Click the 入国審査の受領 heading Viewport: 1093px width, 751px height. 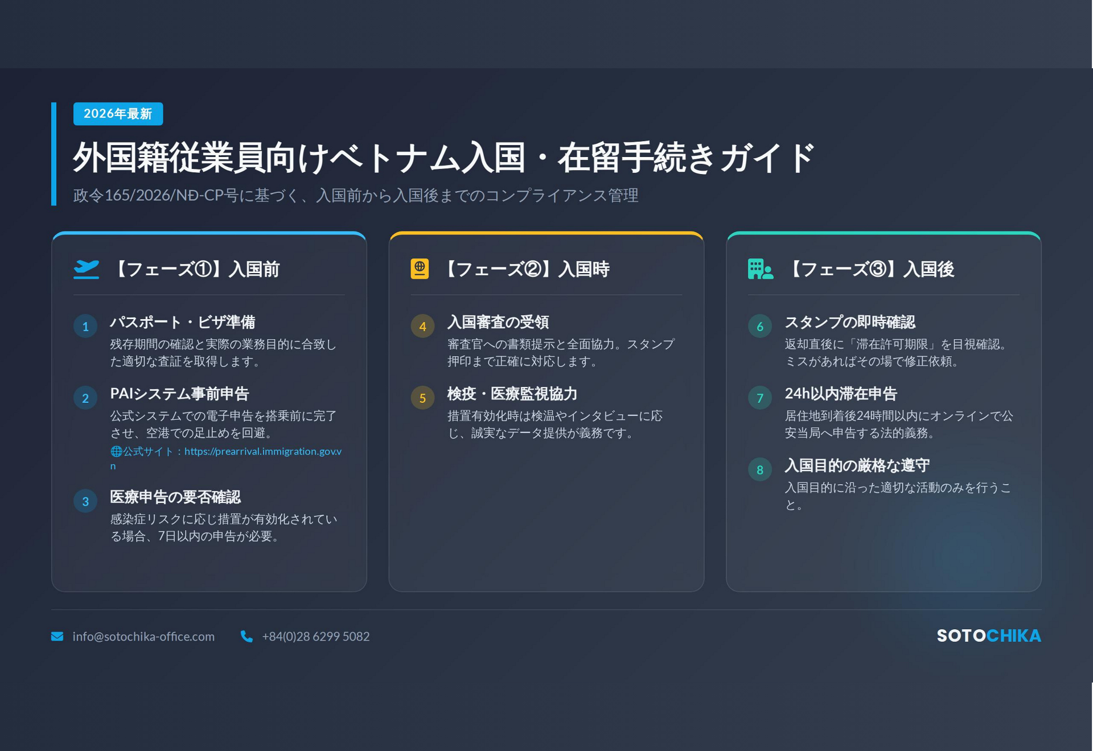pyautogui.click(x=498, y=322)
